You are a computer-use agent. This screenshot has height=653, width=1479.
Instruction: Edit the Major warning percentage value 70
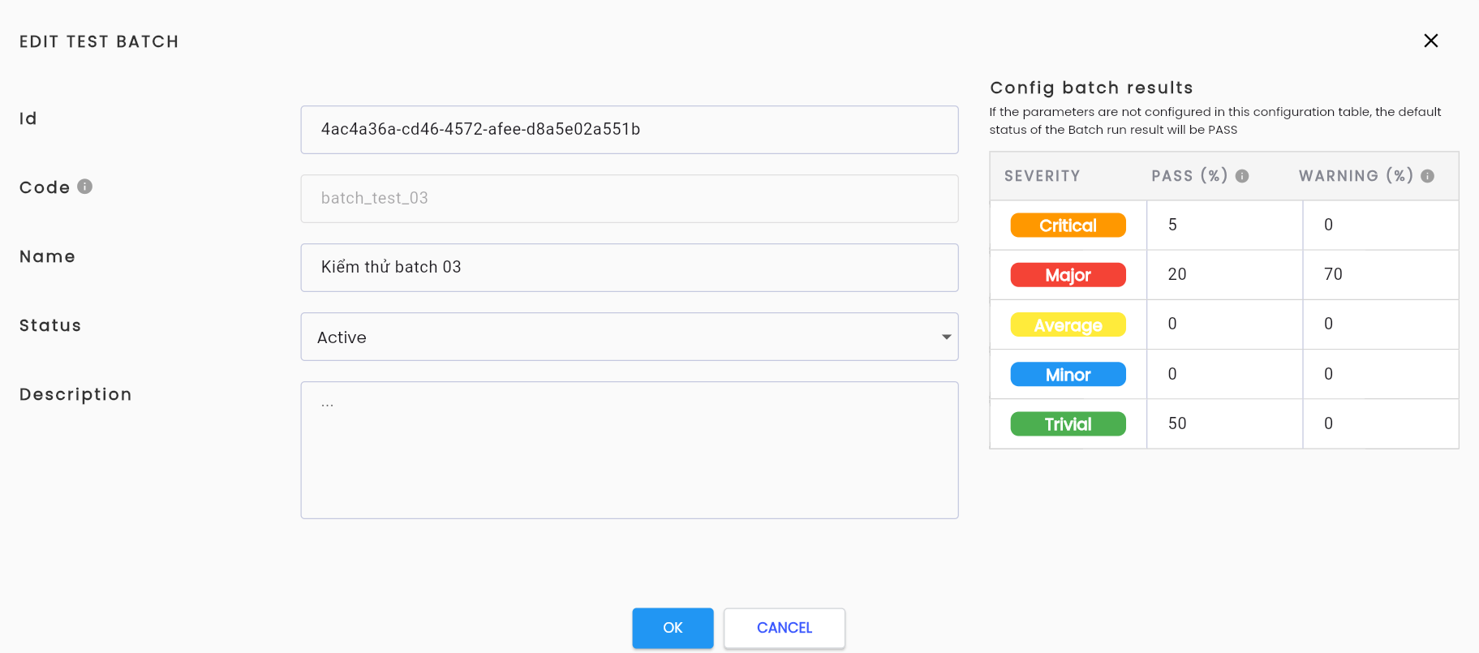[x=1381, y=274]
